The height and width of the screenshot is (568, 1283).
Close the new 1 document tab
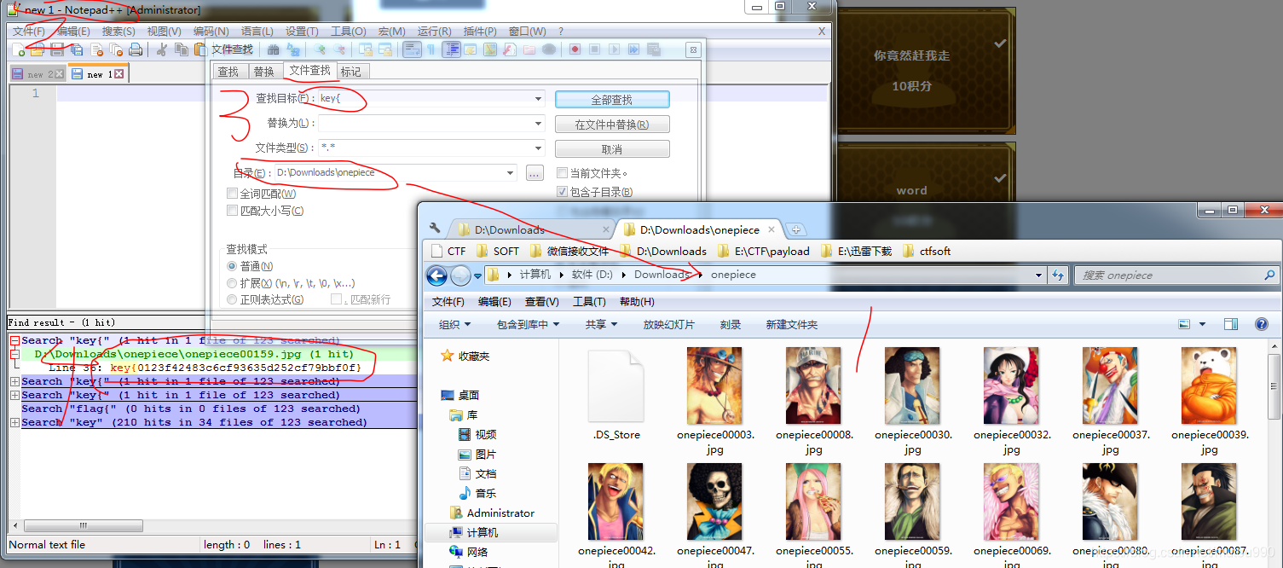click(119, 74)
